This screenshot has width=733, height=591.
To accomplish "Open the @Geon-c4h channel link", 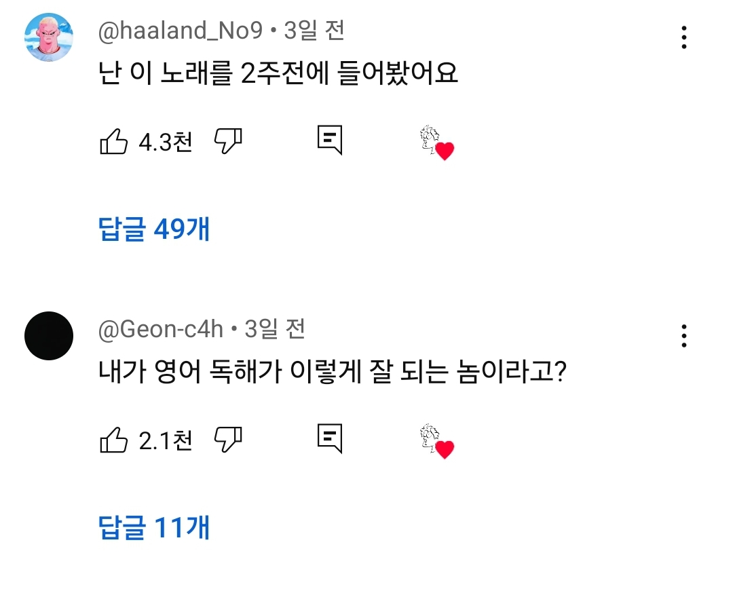I will tap(161, 330).
